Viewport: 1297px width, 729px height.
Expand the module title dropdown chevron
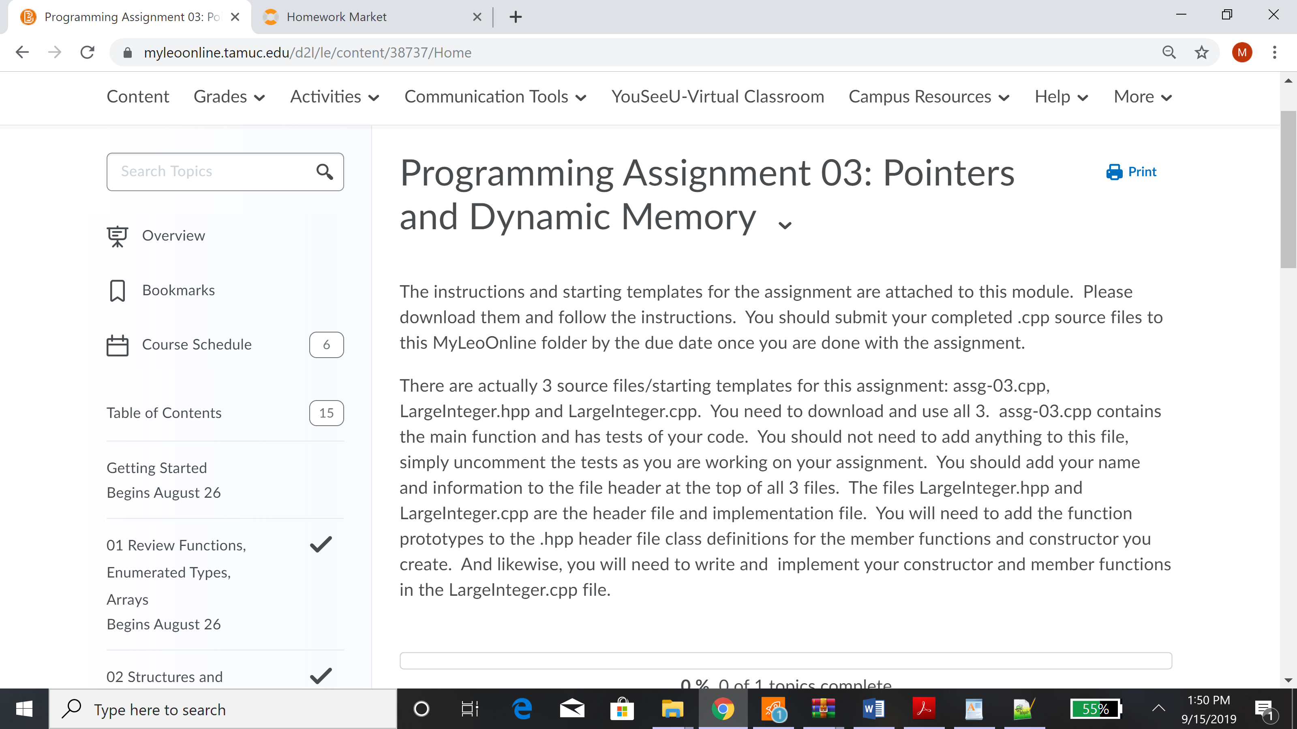785,226
